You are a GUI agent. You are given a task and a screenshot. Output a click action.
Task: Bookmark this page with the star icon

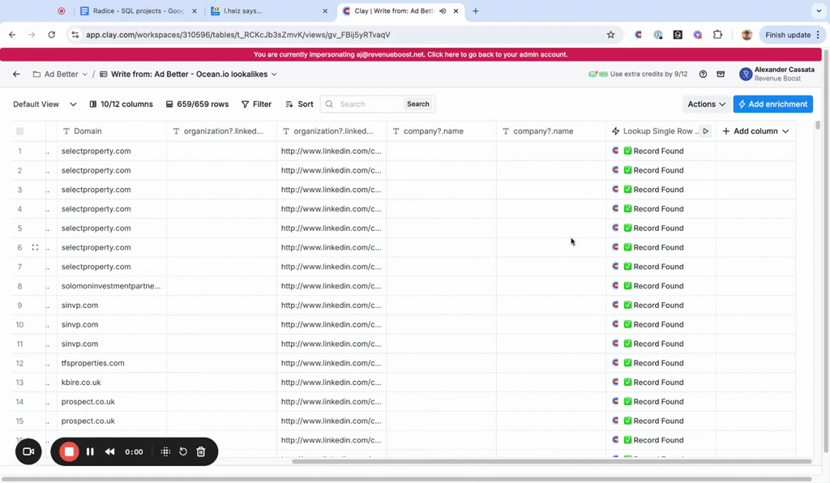(x=610, y=35)
